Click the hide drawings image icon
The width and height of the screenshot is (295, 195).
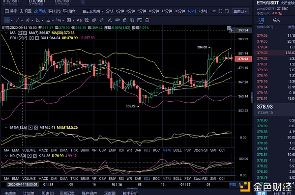(x=140, y=20)
